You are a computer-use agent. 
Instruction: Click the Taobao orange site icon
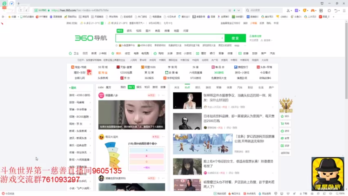tap(73, 67)
